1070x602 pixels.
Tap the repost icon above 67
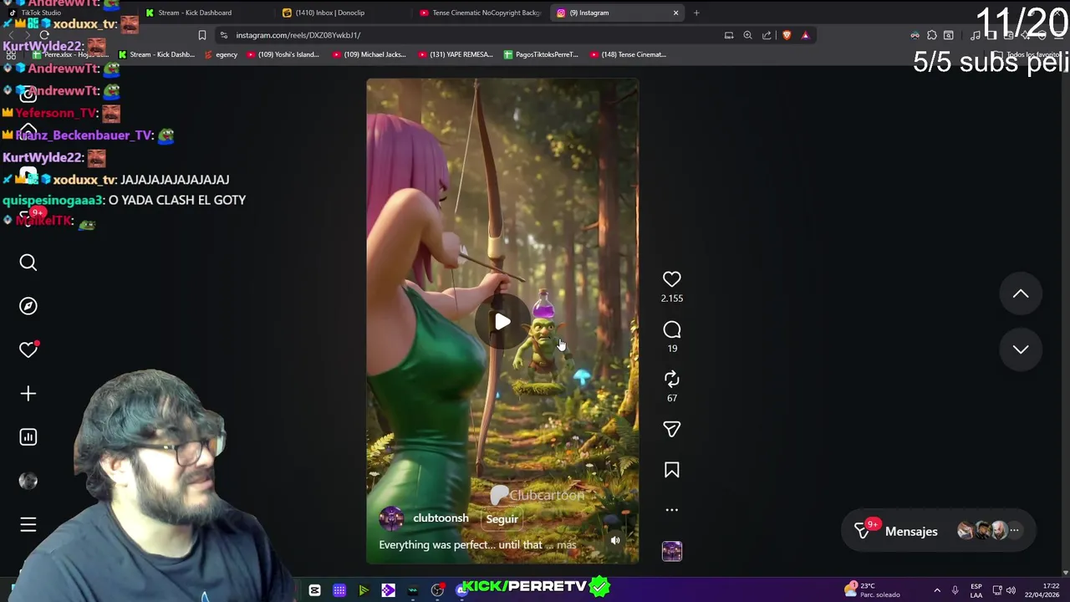672,380
